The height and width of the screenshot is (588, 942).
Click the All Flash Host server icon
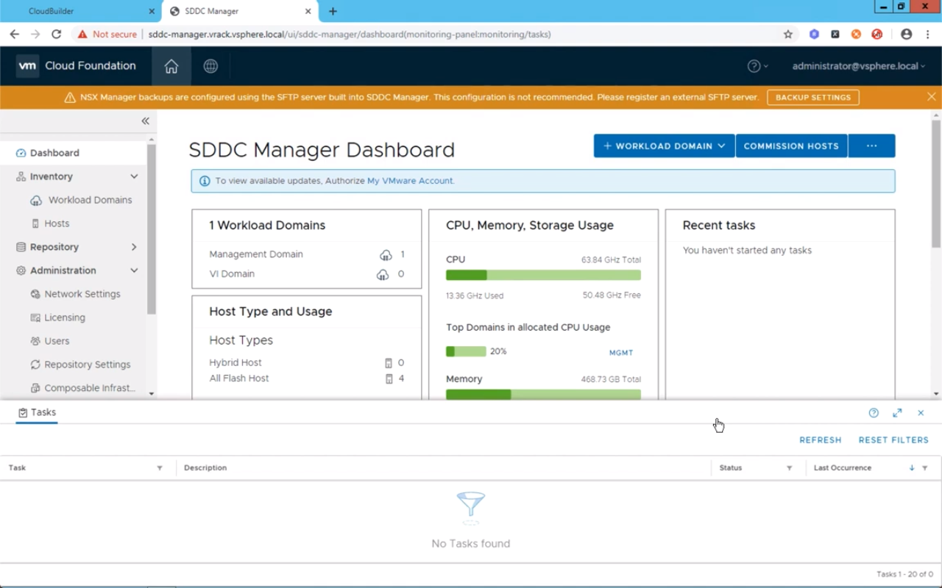tap(389, 379)
